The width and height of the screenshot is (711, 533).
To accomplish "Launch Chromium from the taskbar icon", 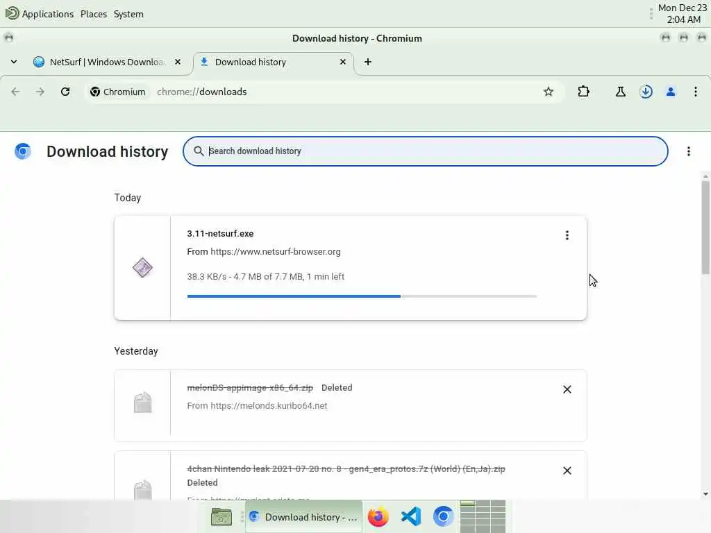I will pos(443,516).
